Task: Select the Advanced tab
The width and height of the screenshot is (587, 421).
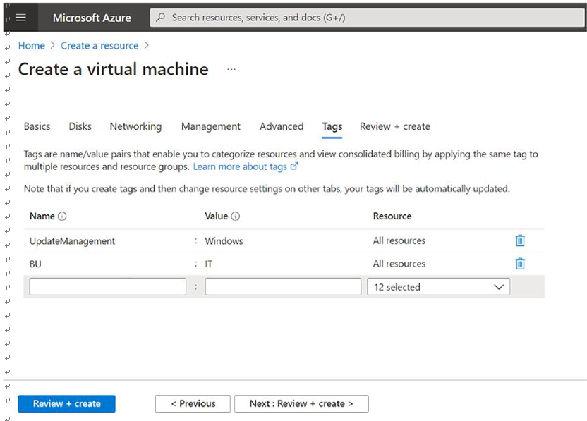Action: pyautogui.click(x=282, y=126)
